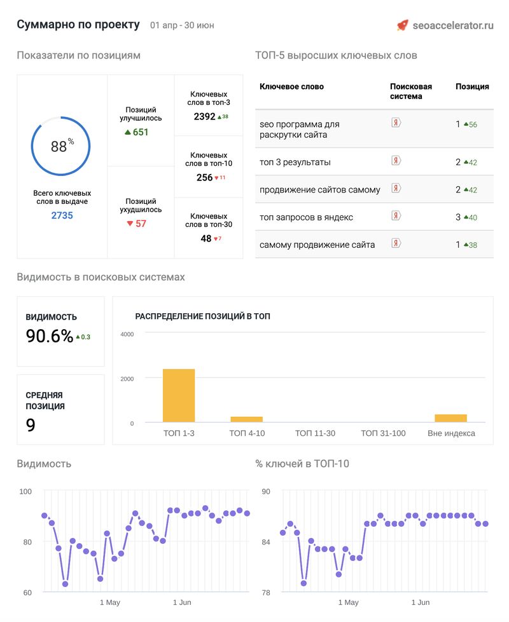Click Yandex icon for 'топ запросов в яндекс'
This screenshot has height=622, width=509.
[396, 216]
